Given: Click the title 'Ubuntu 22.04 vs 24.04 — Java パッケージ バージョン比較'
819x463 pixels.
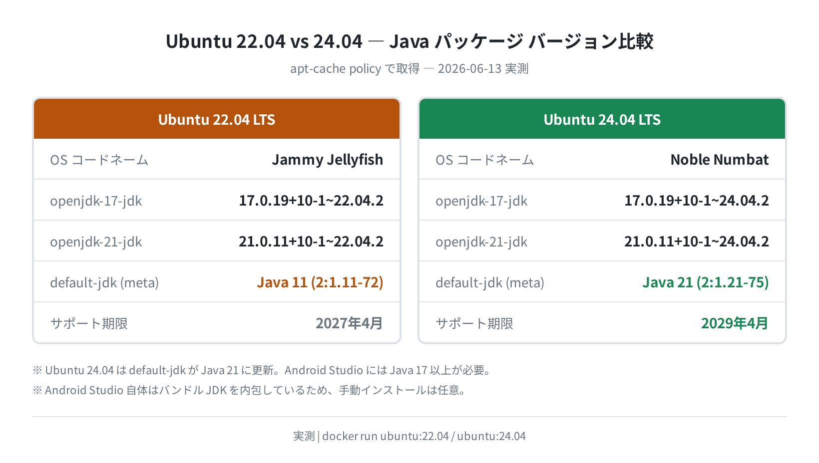Looking at the screenshot, I should [x=409, y=41].
